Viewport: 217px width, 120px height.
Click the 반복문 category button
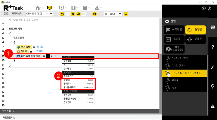coord(196,39)
